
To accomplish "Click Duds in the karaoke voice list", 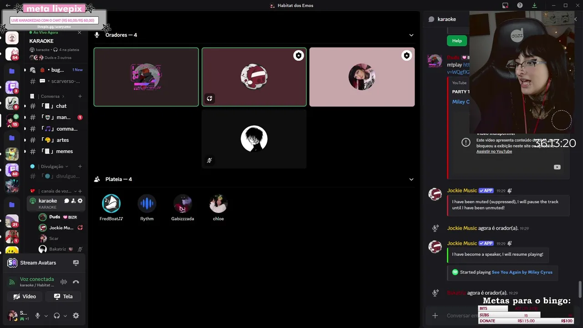I will tap(60, 217).
